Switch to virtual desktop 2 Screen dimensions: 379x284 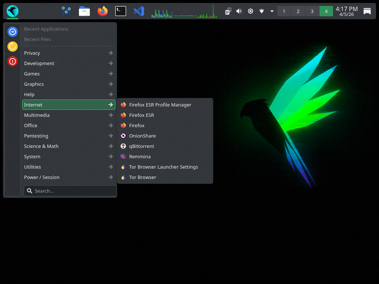(x=298, y=11)
